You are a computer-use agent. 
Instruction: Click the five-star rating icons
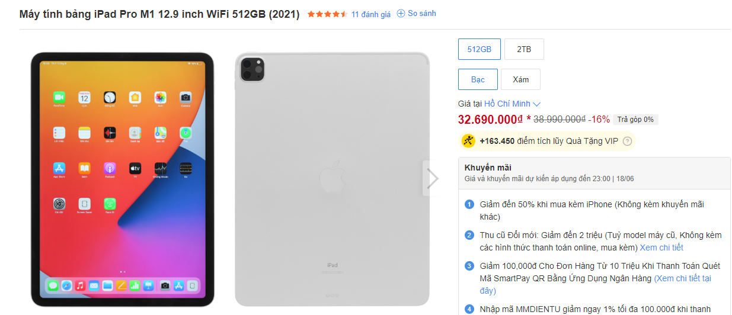point(327,14)
